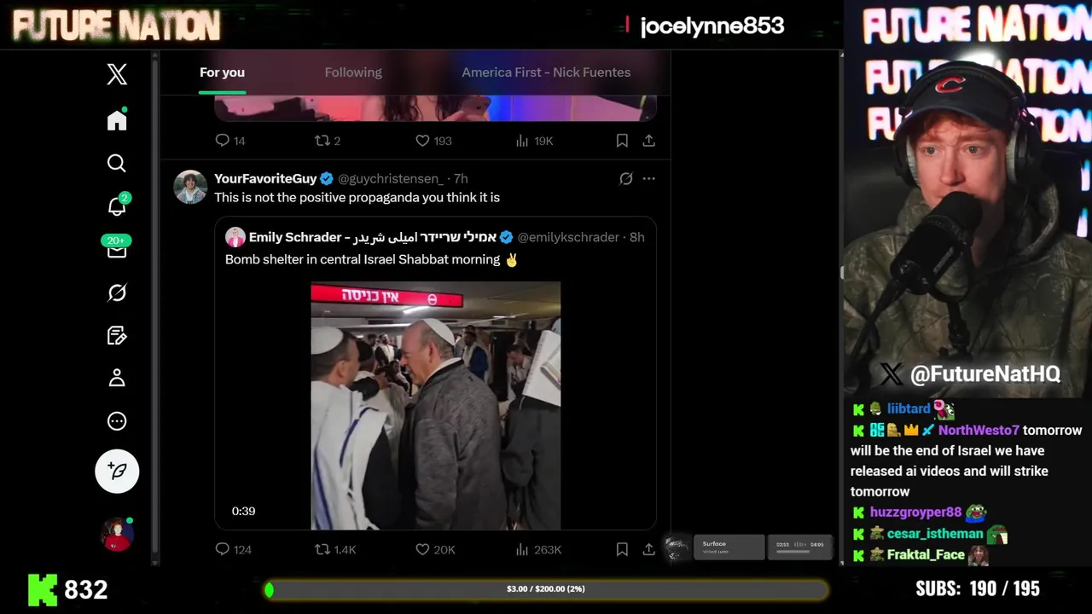The height and width of the screenshot is (614, 1092).
Task: Open @guychristensen_ handle link
Action: [x=391, y=178]
